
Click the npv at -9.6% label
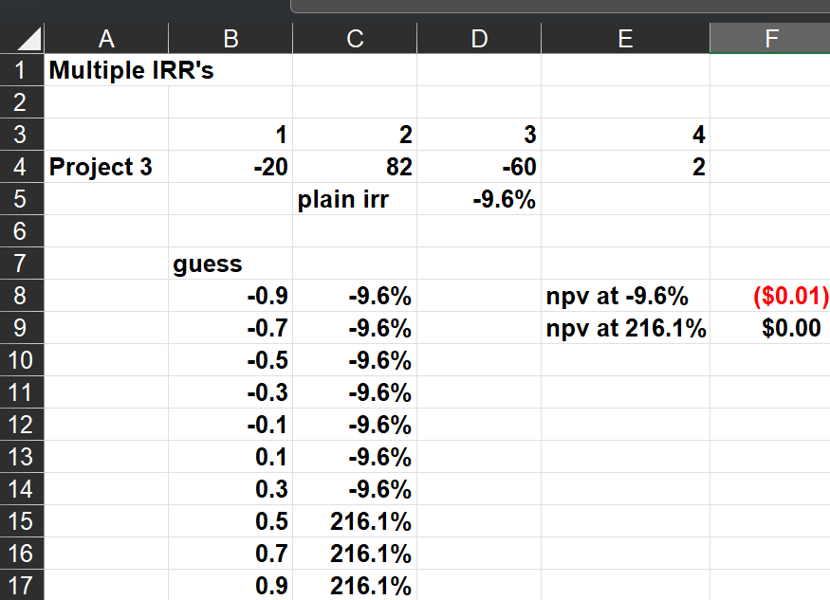618,297
